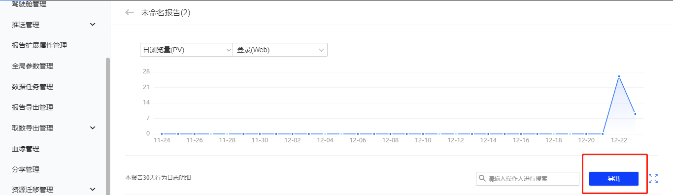Click the search magnifier icon
673x195 pixels.
point(482,179)
